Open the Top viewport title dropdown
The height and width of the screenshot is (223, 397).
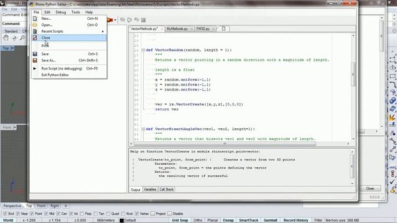click(x=12, y=48)
